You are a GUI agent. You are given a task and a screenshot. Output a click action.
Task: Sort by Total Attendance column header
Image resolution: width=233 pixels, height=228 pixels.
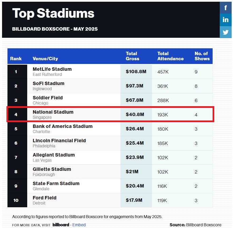pos(170,56)
